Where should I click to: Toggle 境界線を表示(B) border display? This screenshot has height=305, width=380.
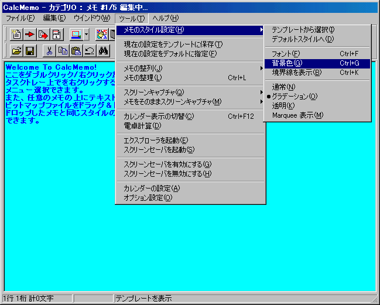(x=317, y=73)
